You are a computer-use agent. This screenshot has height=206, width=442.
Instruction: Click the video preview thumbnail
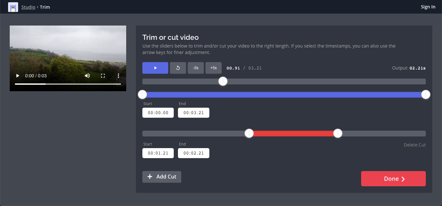(x=68, y=58)
